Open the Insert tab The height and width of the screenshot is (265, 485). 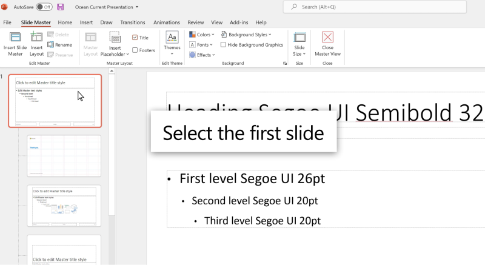click(86, 22)
